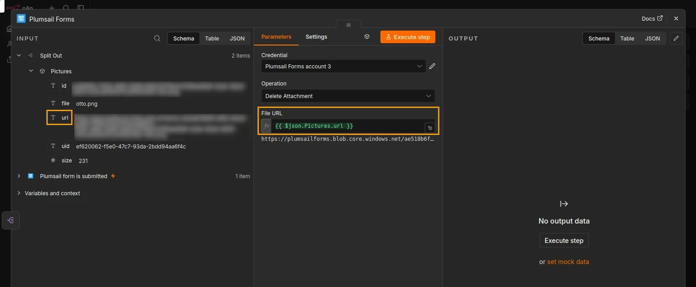The height and width of the screenshot is (287, 696).
Task: Select the id field in schema
Action: 59,85
